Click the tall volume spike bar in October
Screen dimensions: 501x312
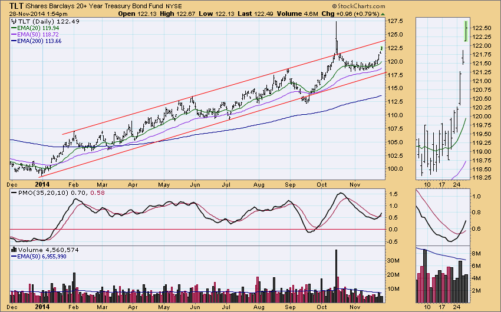coord(336,276)
